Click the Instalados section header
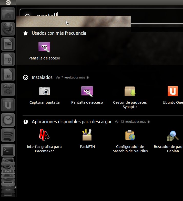This screenshot has height=201, width=183. tap(42, 77)
